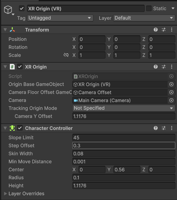Disable the Character Controller component checkbox
This screenshot has height=200, width=177.
point(20,128)
